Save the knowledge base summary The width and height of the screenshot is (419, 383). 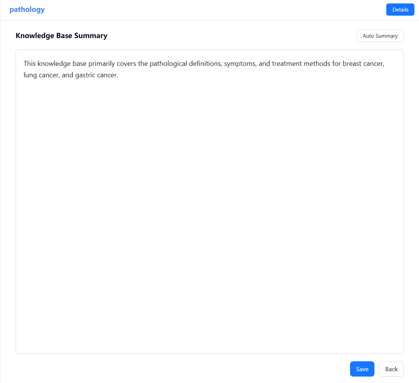pyautogui.click(x=362, y=369)
